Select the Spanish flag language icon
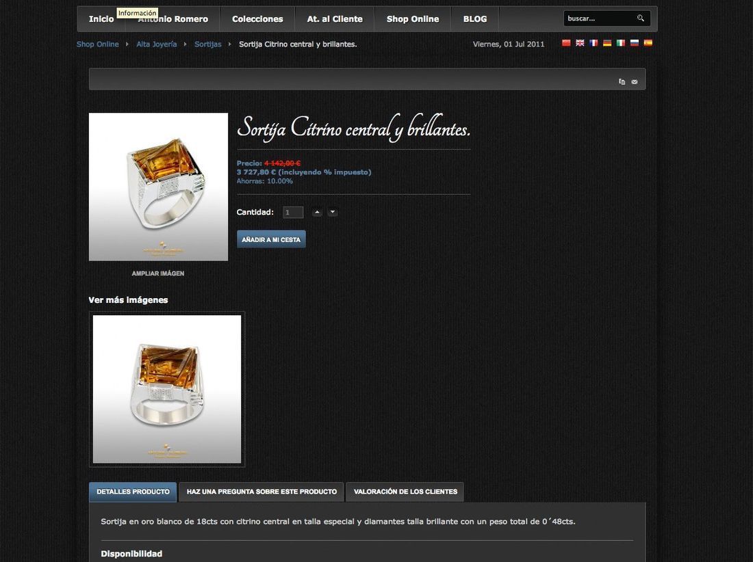Screen dimensions: 753x562 click(648, 43)
